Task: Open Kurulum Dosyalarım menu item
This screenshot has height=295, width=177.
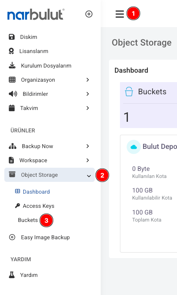Action: coord(46,66)
